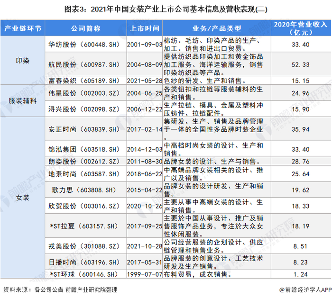Click 欣贺股份（003016.SZ） company cell
Screen dimensions: 332x299
point(85,206)
